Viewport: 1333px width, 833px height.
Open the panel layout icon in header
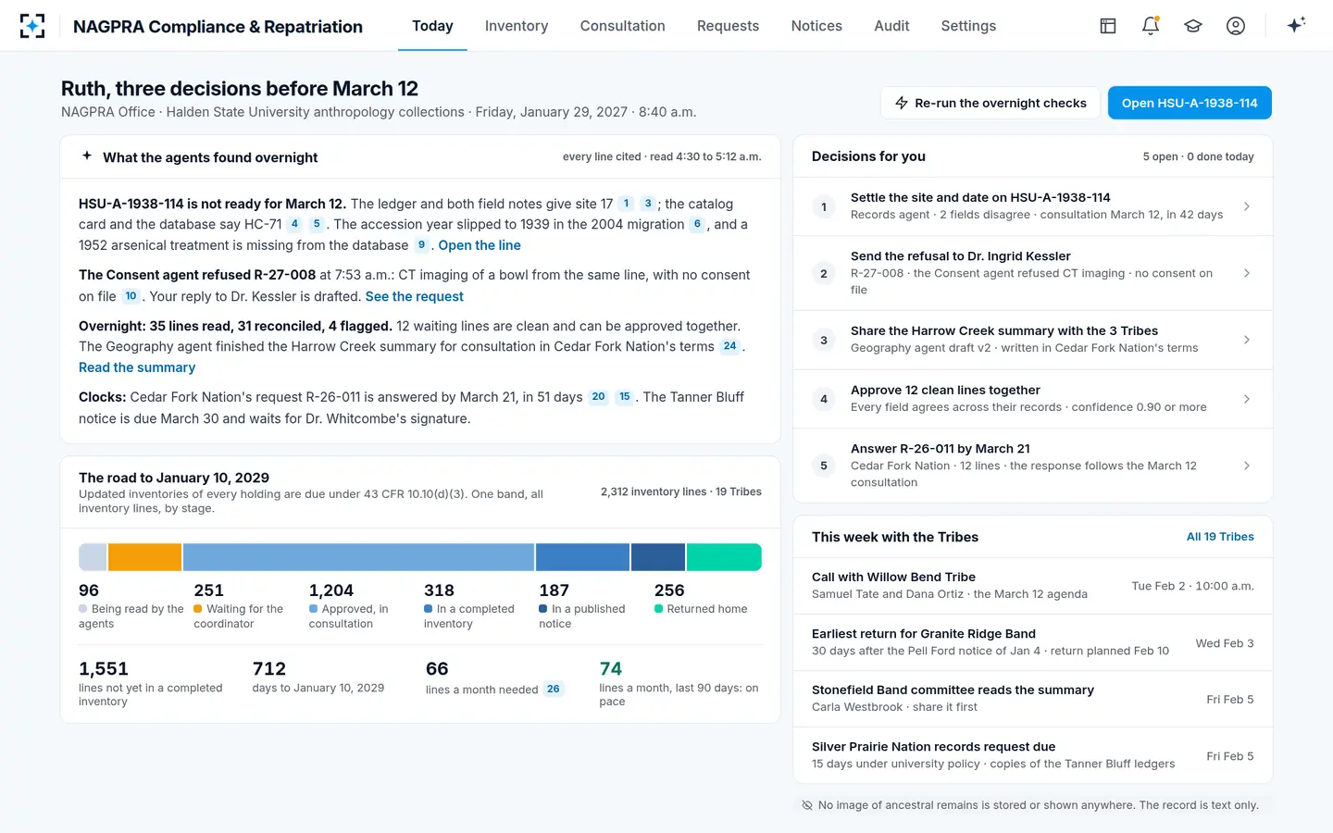pyautogui.click(x=1108, y=26)
